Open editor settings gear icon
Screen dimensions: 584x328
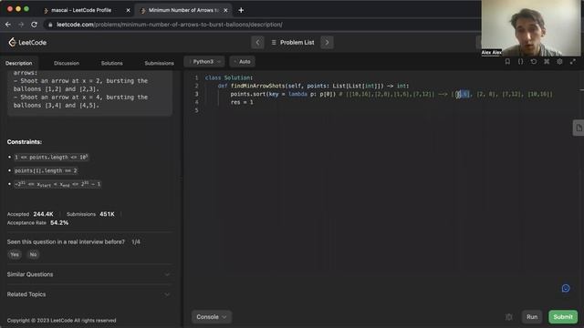[x=559, y=62]
